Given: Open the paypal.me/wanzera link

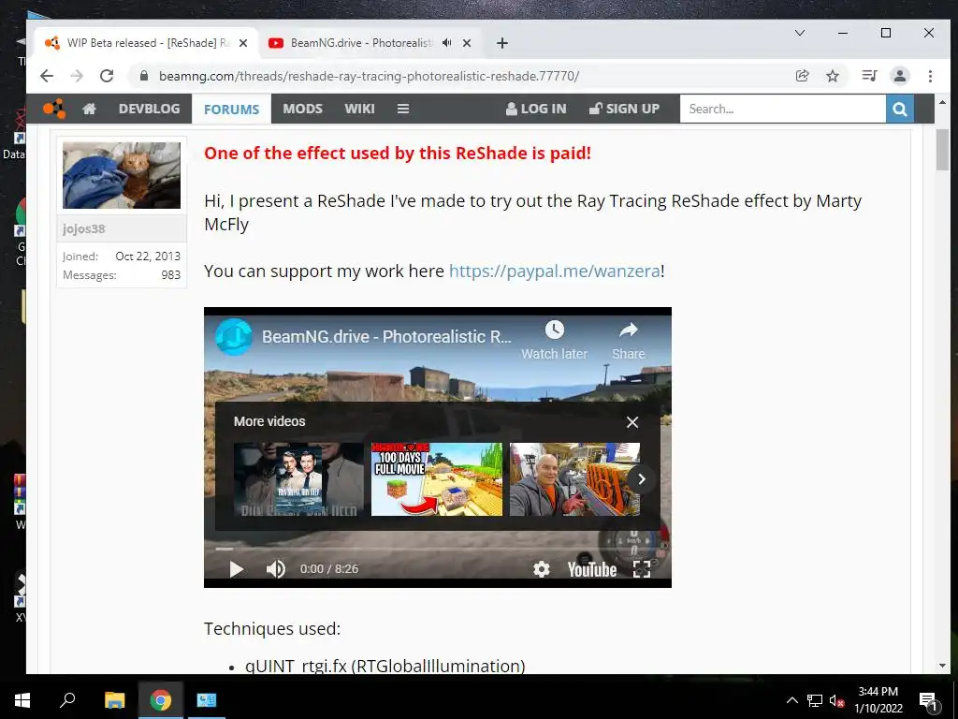Looking at the screenshot, I should [x=554, y=271].
